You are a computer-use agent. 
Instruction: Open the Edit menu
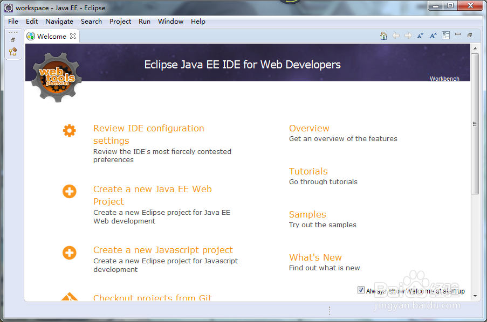pos(32,22)
